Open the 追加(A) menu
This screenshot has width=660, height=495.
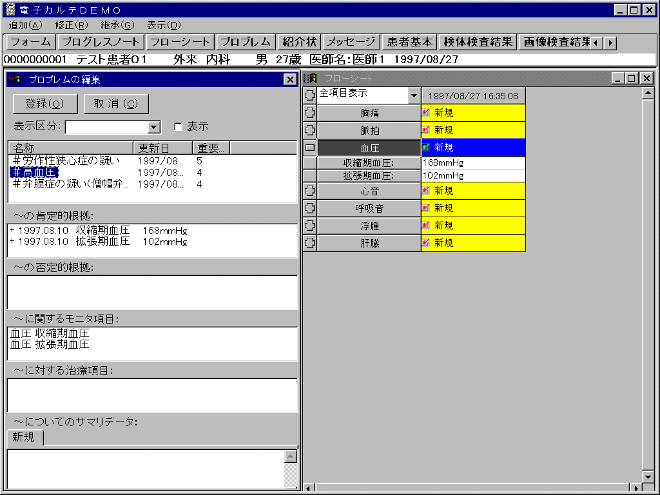click(25, 25)
